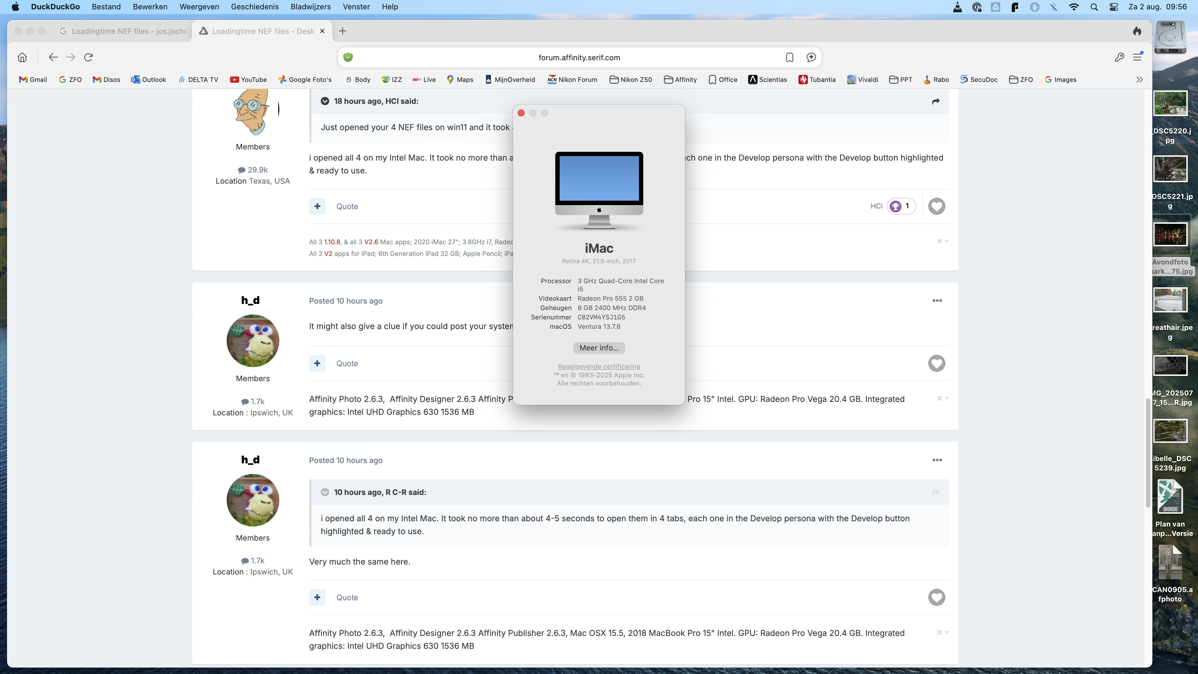Open _DSC5221.jpg desktop thumbnail
This screenshot has width=1198, height=674.
[1170, 169]
